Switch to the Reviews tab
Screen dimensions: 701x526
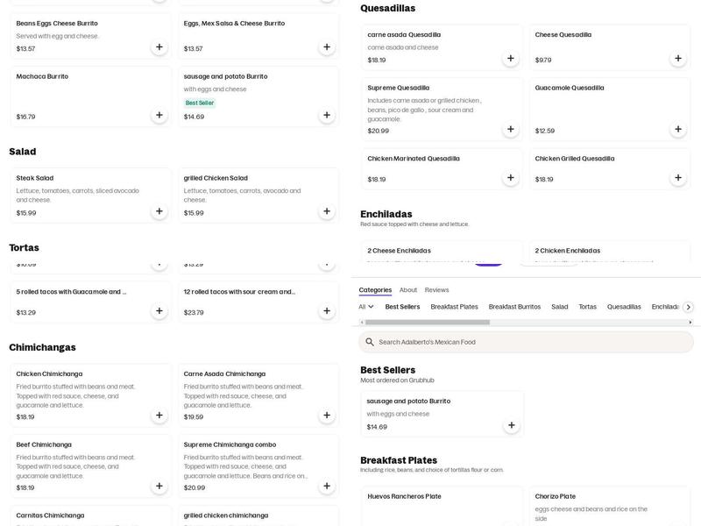(x=436, y=290)
